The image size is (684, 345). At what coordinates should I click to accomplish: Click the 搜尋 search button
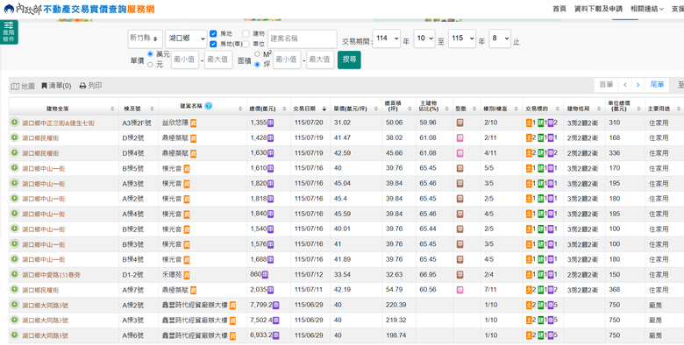pyautogui.click(x=349, y=60)
